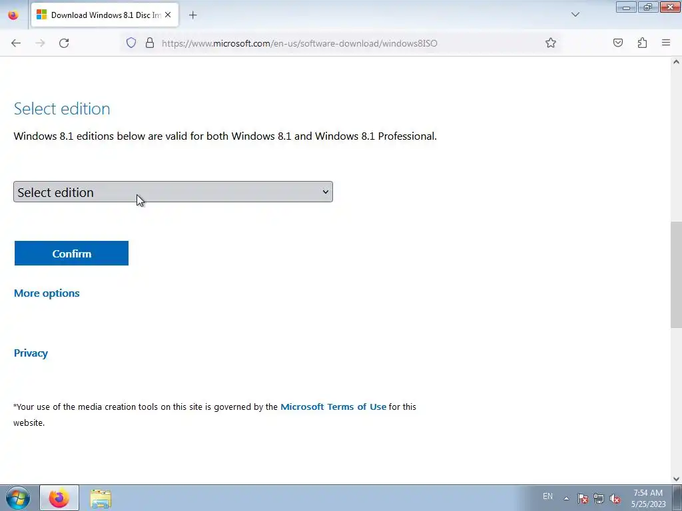Viewport: 682px width, 511px height.
Task: Click the scrollbar up arrow
Action: point(676,62)
